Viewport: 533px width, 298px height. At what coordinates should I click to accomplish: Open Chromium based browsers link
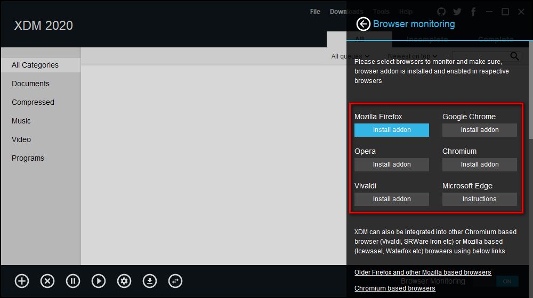click(394, 288)
